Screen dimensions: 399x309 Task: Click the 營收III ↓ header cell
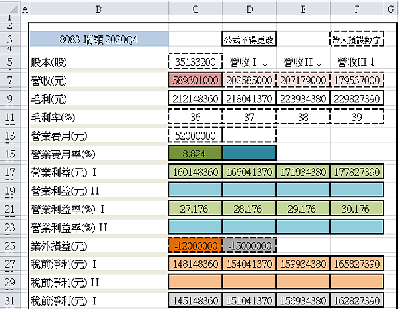(357, 62)
